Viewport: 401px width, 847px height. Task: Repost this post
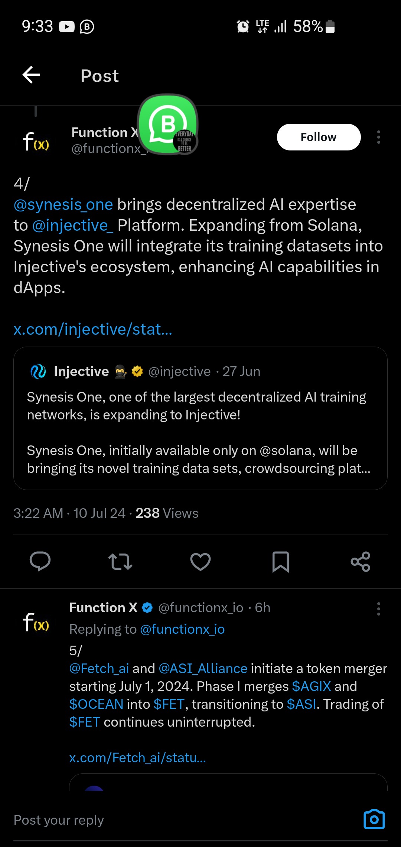tap(120, 561)
